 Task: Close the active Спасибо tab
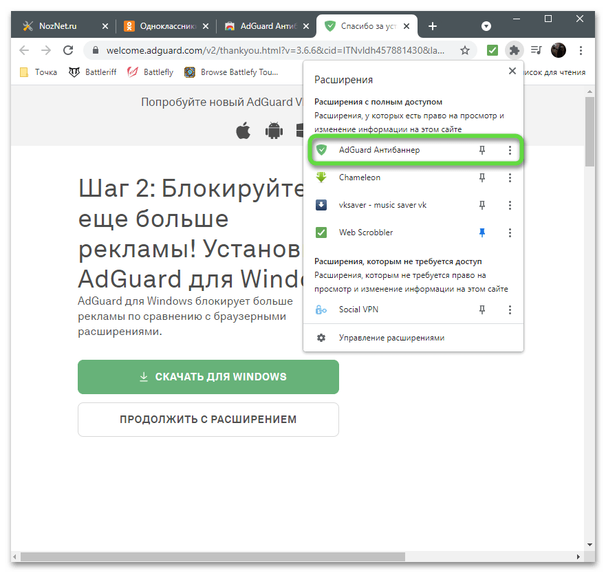(407, 26)
